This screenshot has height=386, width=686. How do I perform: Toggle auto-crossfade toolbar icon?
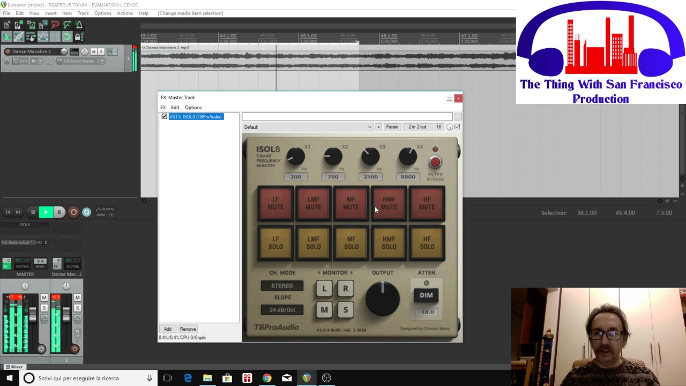coord(6,36)
